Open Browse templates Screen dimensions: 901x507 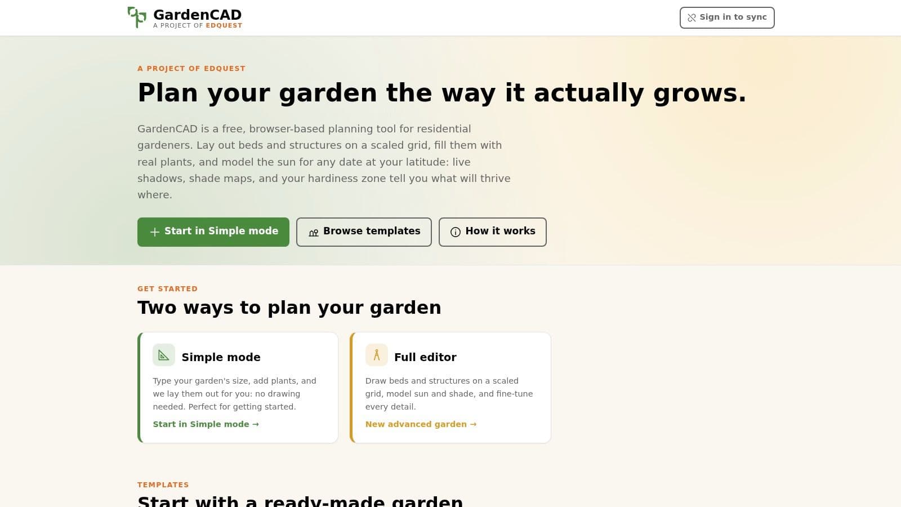(364, 232)
